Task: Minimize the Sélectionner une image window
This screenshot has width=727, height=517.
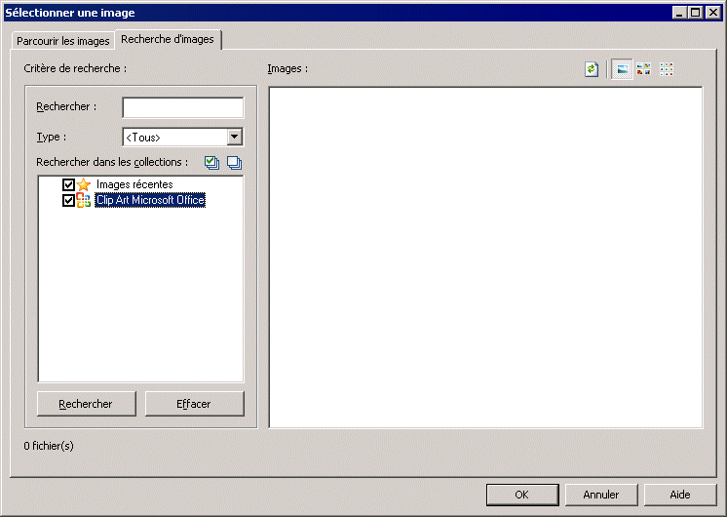Action: (x=679, y=13)
